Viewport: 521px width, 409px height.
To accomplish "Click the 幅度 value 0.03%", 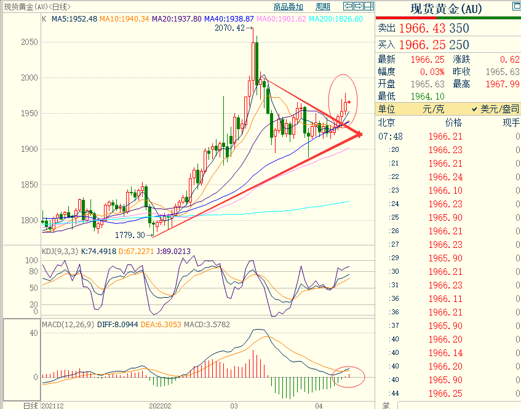I will click(432, 72).
